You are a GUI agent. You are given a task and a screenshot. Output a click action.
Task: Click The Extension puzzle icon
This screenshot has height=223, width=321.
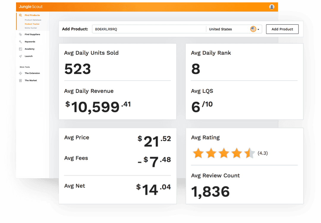tap(21, 73)
